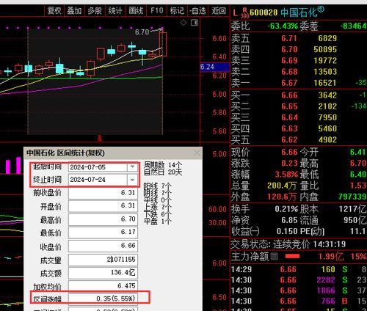Image resolution: width=367 pixels, height=311 pixels.
Task: Click the 6.24 price marker on axis
Action: pos(214,67)
